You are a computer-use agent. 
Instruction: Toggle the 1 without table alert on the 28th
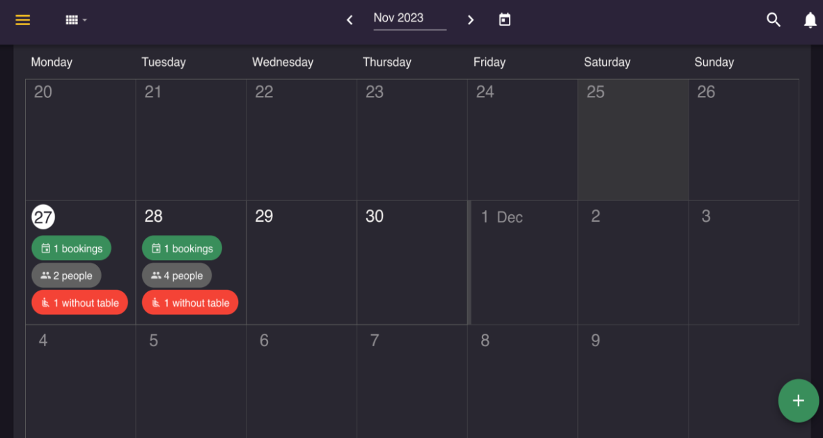coord(189,302)
